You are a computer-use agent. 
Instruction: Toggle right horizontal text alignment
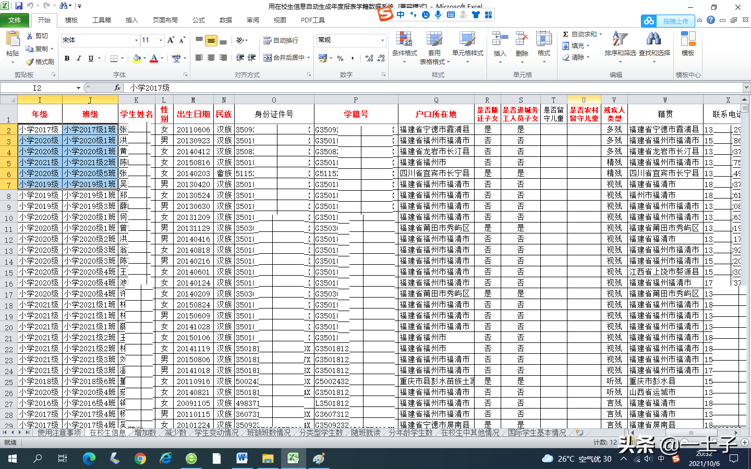click(x=223, y=58)
